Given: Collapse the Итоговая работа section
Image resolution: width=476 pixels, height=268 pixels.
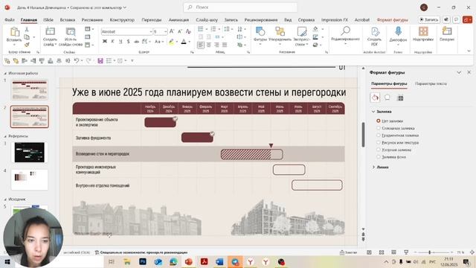Looking at the screenshot, I should pos(5,73).
